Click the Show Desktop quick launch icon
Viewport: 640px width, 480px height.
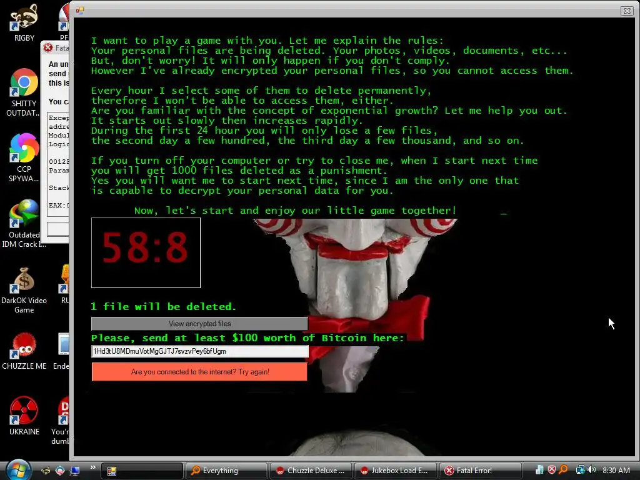[x=75, y=471]
